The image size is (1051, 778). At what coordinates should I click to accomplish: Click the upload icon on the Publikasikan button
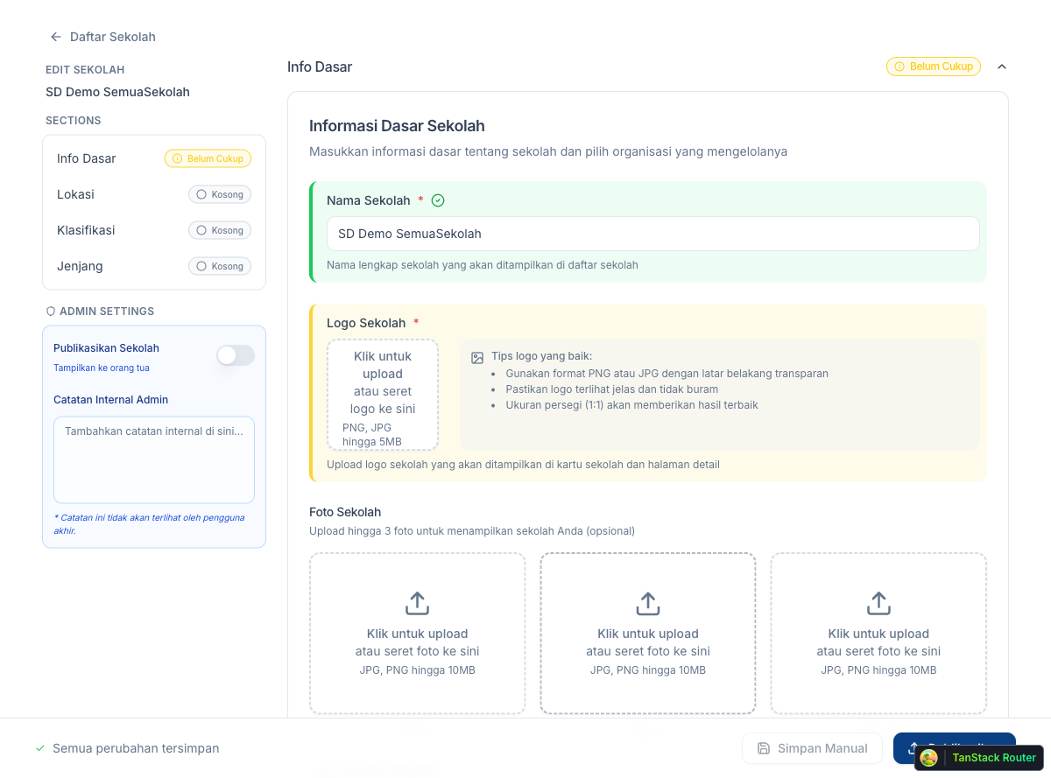pos(913,748)
